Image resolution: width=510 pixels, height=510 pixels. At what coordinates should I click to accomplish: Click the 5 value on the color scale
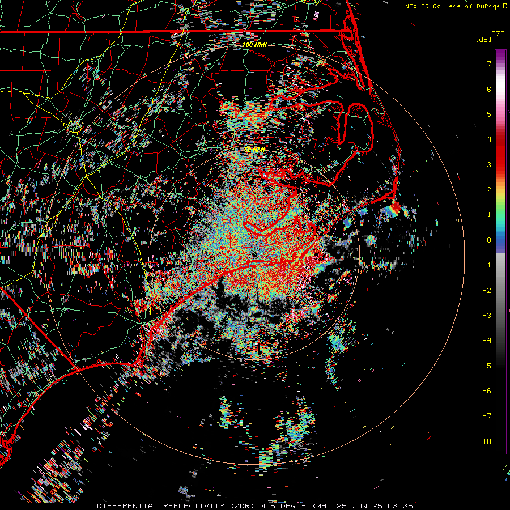point(489,114)
